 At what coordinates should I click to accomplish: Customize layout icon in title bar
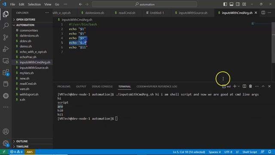(244, 4)
